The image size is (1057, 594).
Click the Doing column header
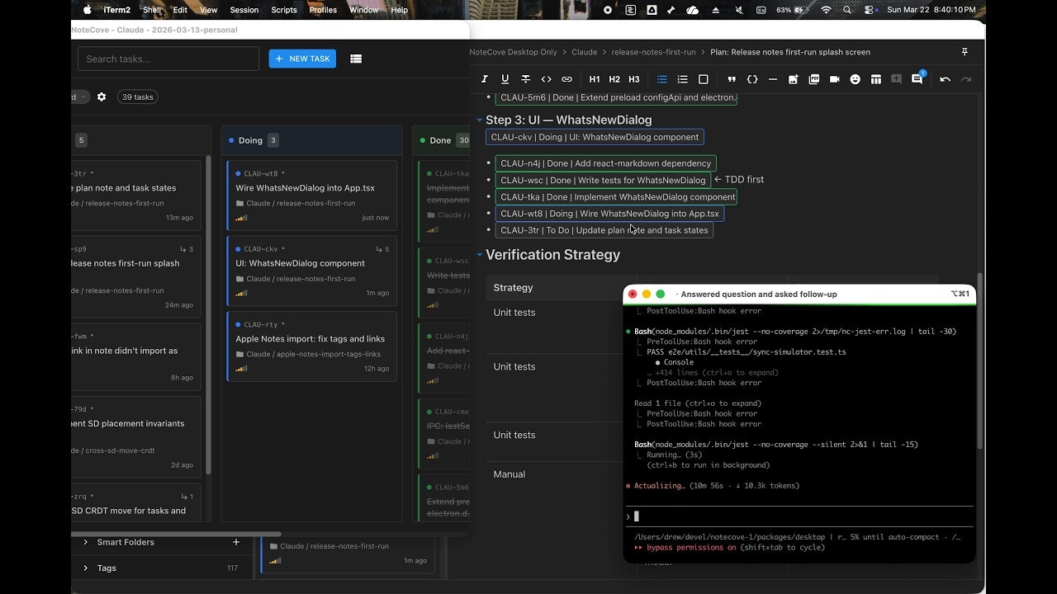(311, 140)
